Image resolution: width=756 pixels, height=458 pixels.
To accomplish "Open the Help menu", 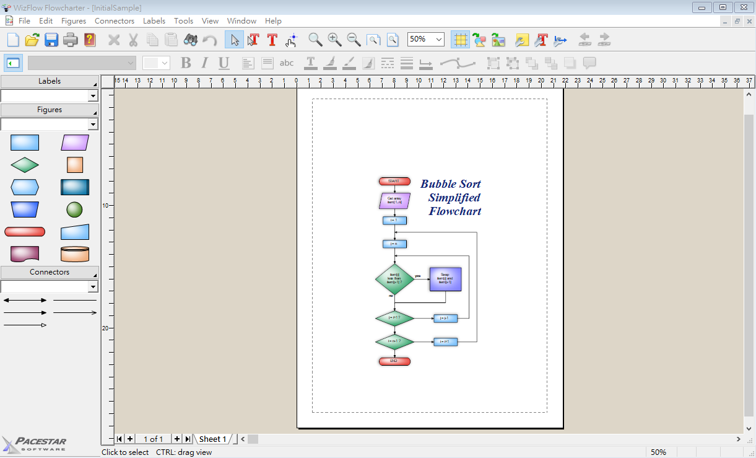I will 273,20.
